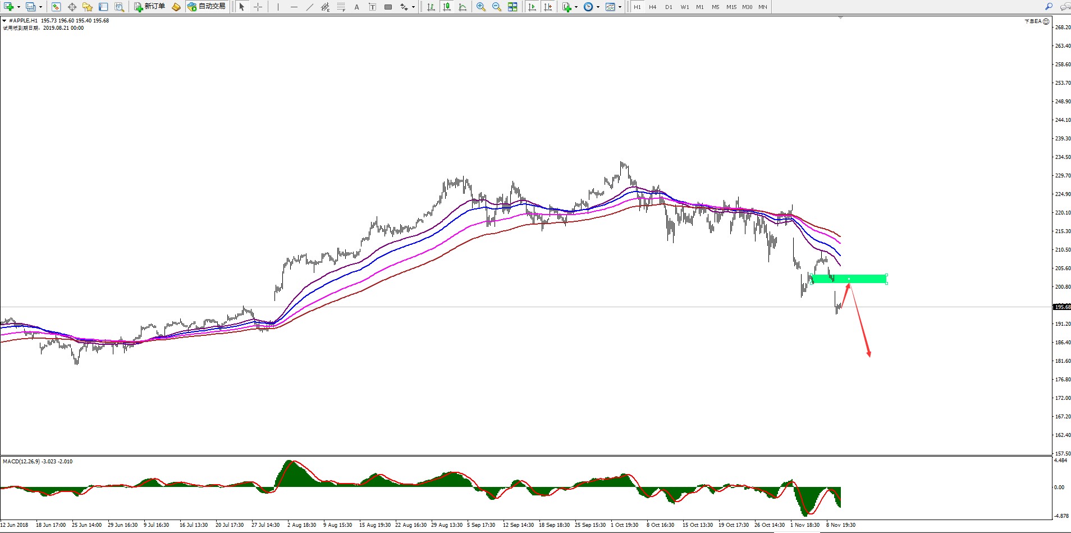Select the M15 timeframe

point(731,7)
